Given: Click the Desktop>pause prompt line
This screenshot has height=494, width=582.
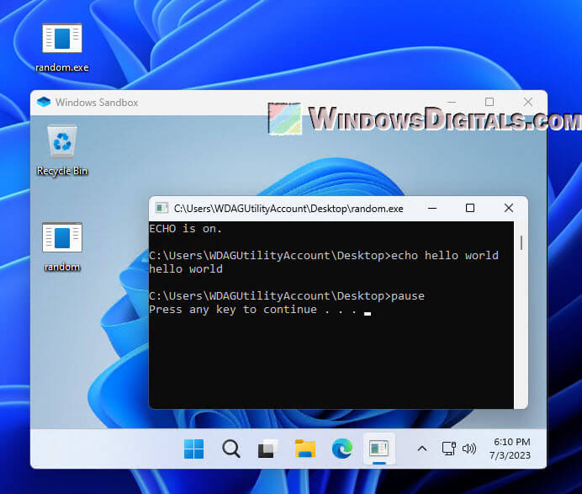Looking at the screenshot, I should (x=287, y=296).
